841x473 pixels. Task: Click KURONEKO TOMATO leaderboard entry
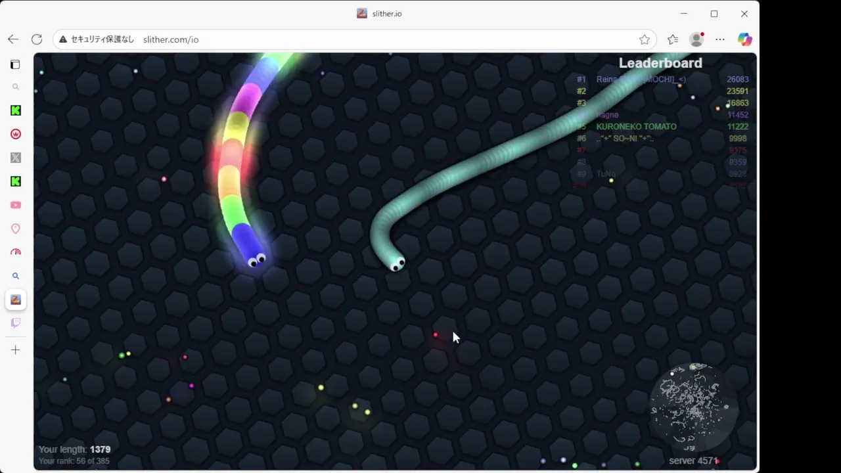(636, 127)
